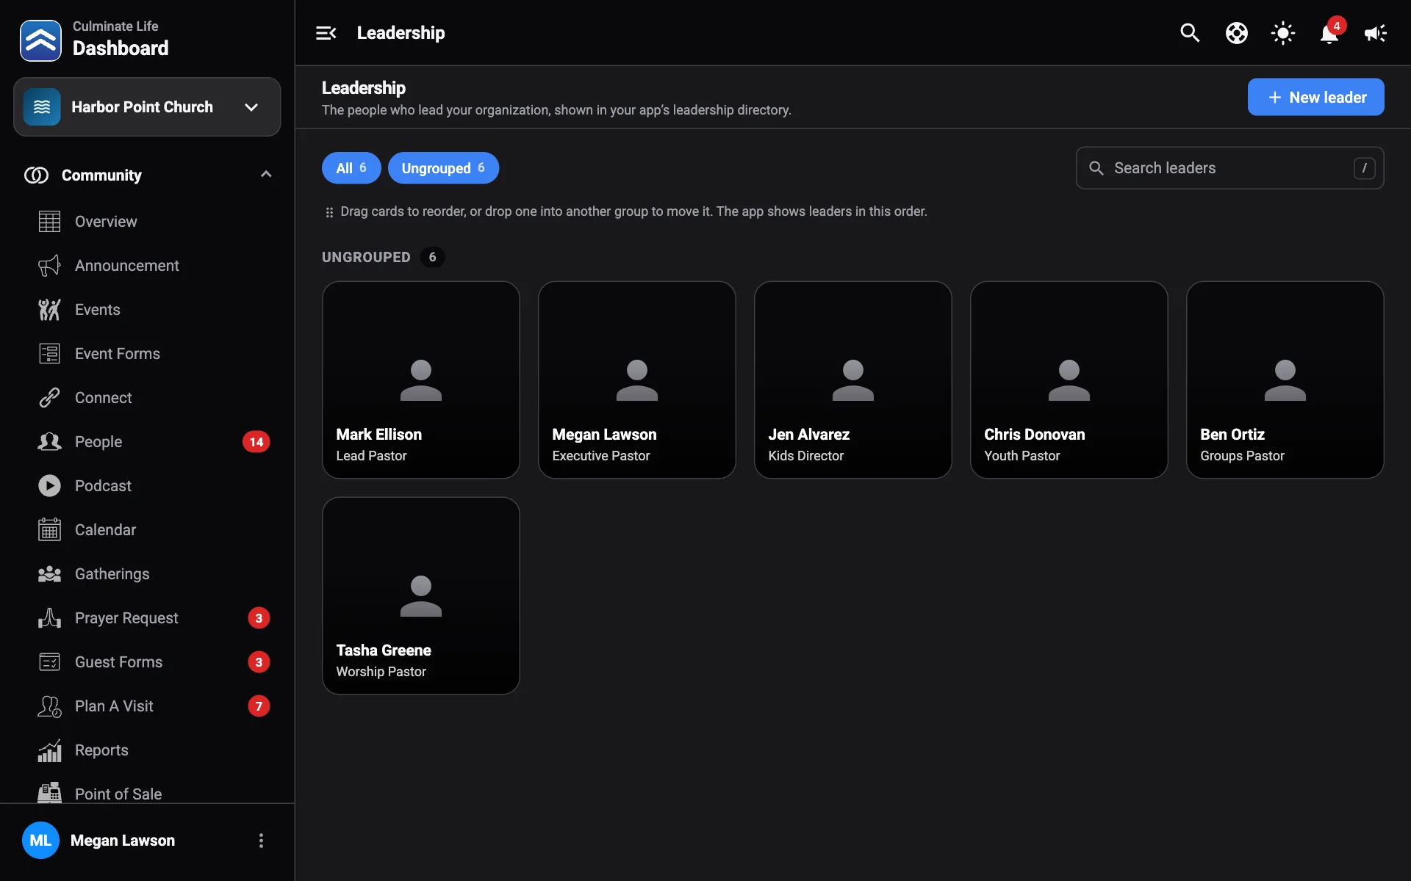Select the All 6 filter tab
1411x881 pixels.
pyautogui.click(x=351, y=168)
